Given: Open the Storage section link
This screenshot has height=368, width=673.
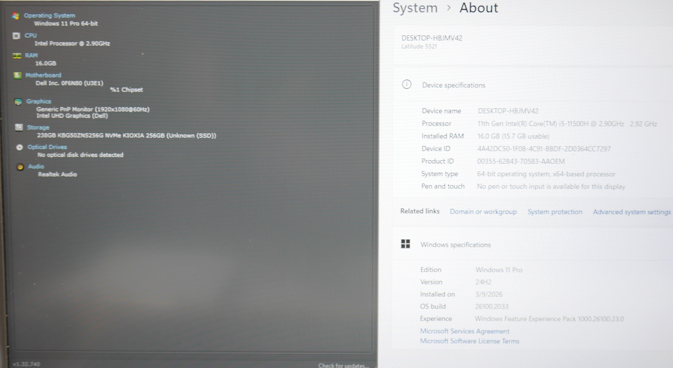Looking at the screenshot, I should 38,127.
